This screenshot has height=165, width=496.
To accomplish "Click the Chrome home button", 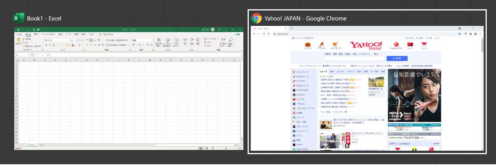I will point(268,34).
